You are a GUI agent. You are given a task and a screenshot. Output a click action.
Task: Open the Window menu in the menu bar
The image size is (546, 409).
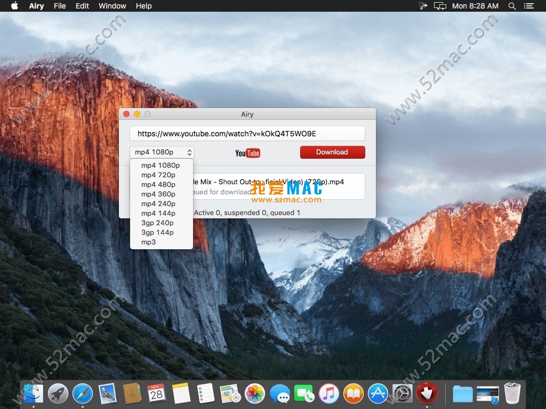(x=113, y=6)
